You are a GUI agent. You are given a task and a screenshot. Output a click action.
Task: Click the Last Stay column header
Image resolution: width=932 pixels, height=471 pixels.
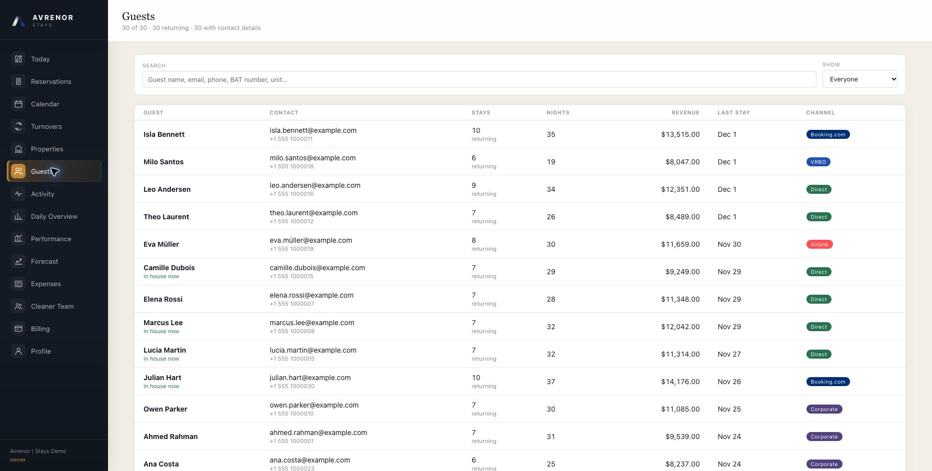coord(733,112)
